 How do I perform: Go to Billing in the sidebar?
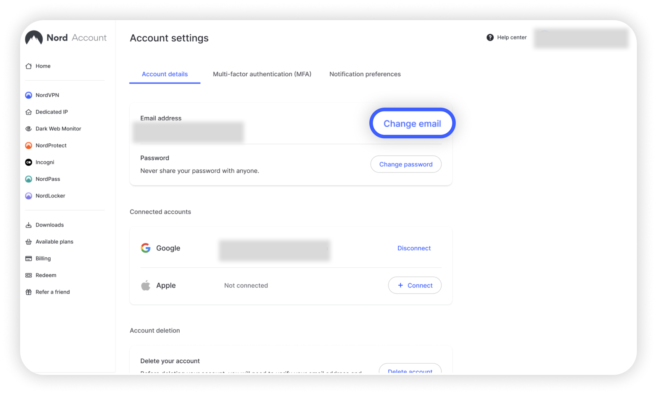[43, 258]
